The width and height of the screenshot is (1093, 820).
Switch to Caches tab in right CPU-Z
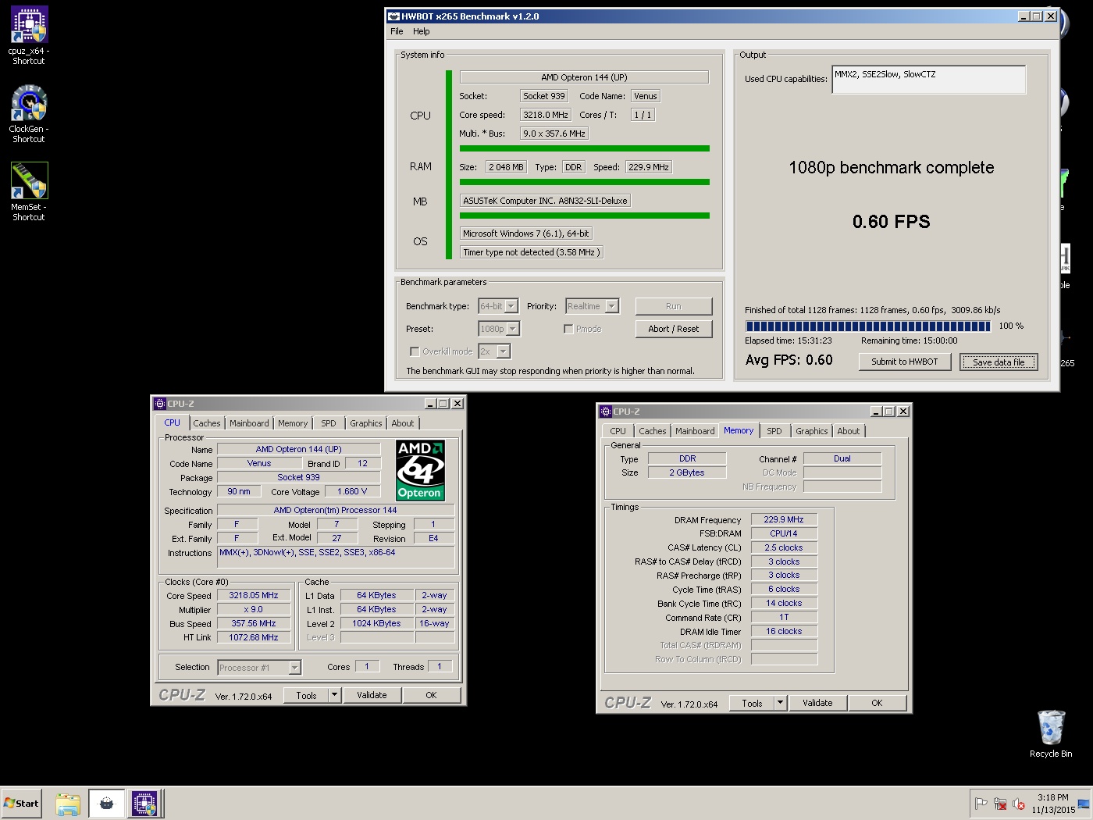tap(653, 431)
